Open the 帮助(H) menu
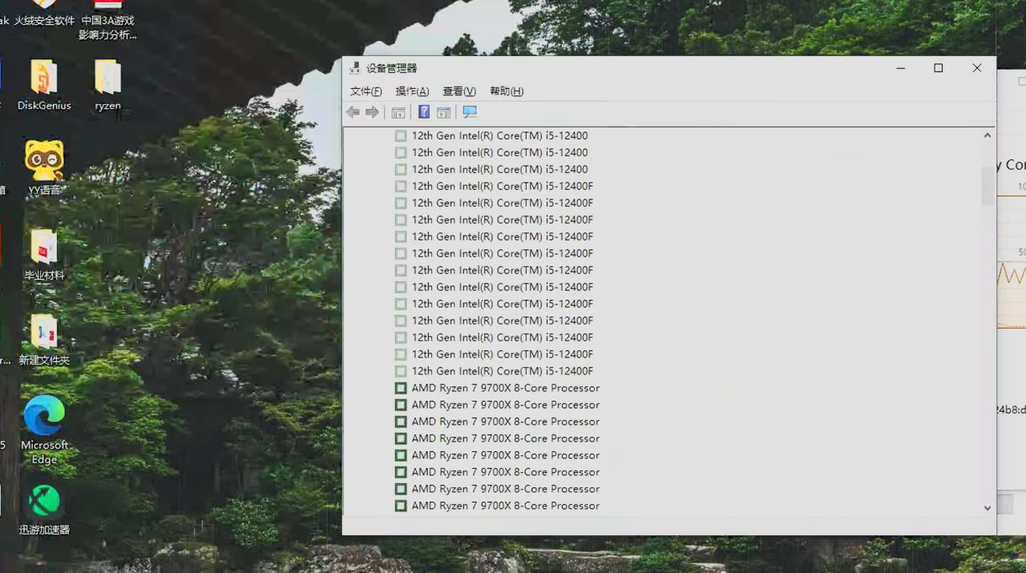 (x=507, y=91)
